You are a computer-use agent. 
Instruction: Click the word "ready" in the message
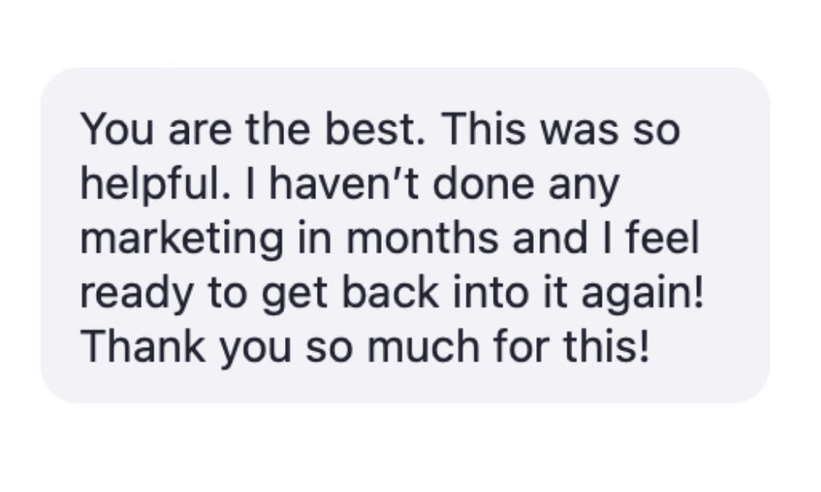coord(136,294)
